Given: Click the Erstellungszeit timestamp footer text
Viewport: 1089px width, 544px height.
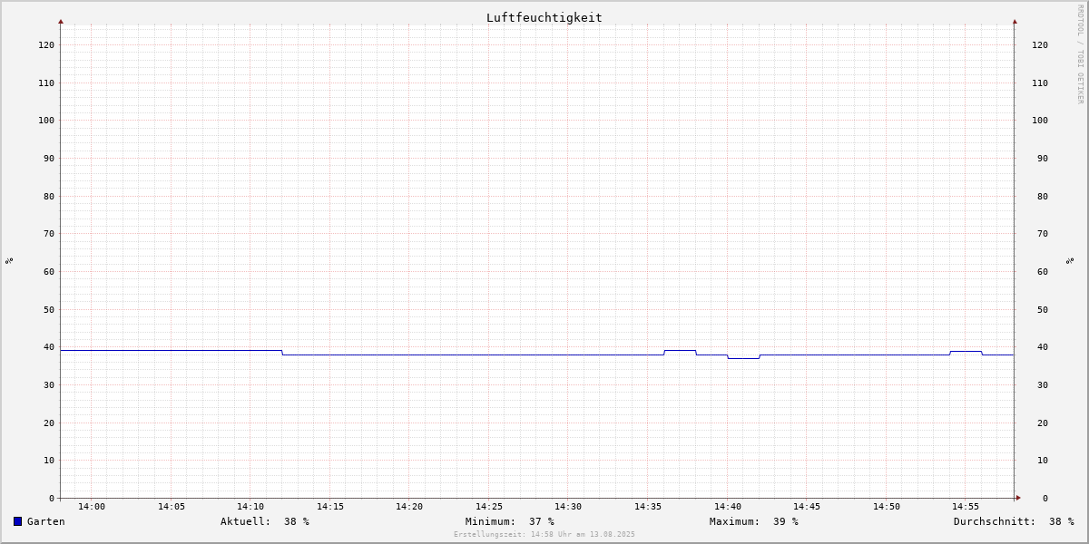Looking at the screenshot, I should (x=544, y=534).
